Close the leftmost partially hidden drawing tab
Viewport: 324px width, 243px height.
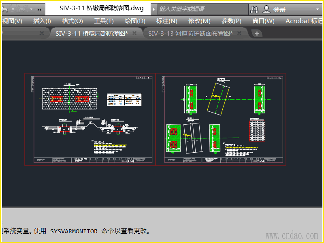click(42, 33)
